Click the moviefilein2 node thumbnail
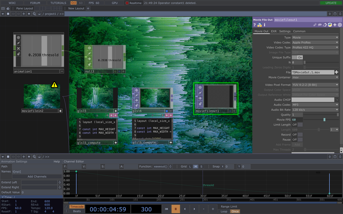The width and height of the screenshot is (343, 214). coord(42,96)
